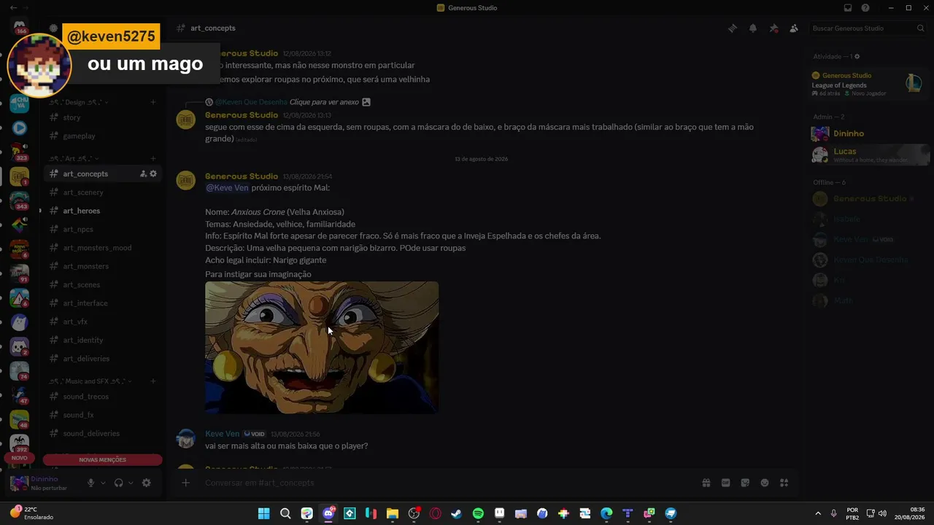This screenshot has height=525, width=934.
Task: Open Windows Start menu
Action: (x=264, y=513)
